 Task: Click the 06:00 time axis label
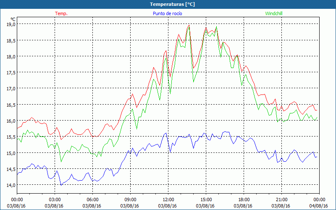(92, 200)
